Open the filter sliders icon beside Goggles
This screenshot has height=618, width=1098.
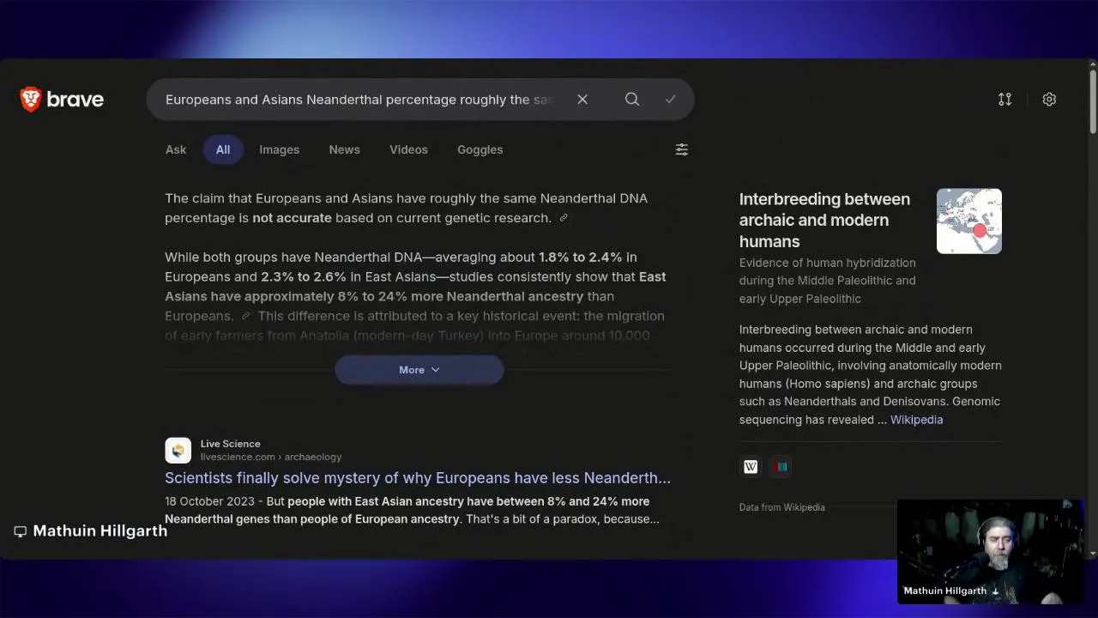click(682, 149)
